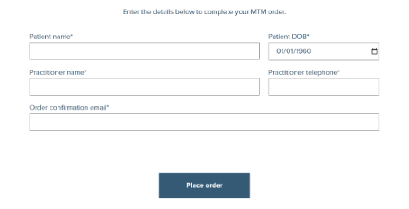Open the calendar picker in Patient DOB
The height and width of the screenshot is (209, 409).
(x=374, y=51)
